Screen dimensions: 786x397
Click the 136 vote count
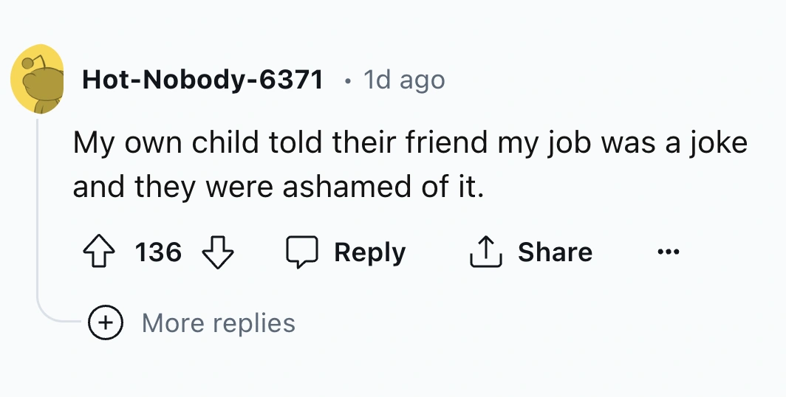(x=158, y=252)
